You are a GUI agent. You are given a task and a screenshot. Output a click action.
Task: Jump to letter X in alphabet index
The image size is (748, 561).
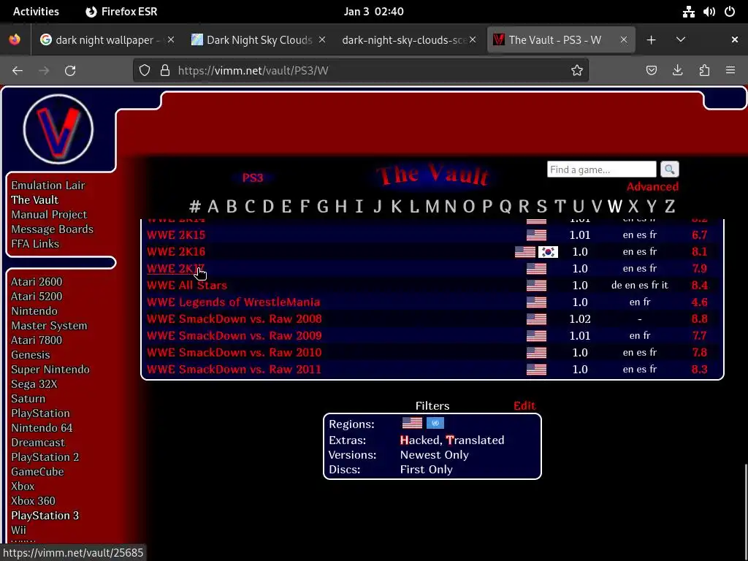(633, 207)
